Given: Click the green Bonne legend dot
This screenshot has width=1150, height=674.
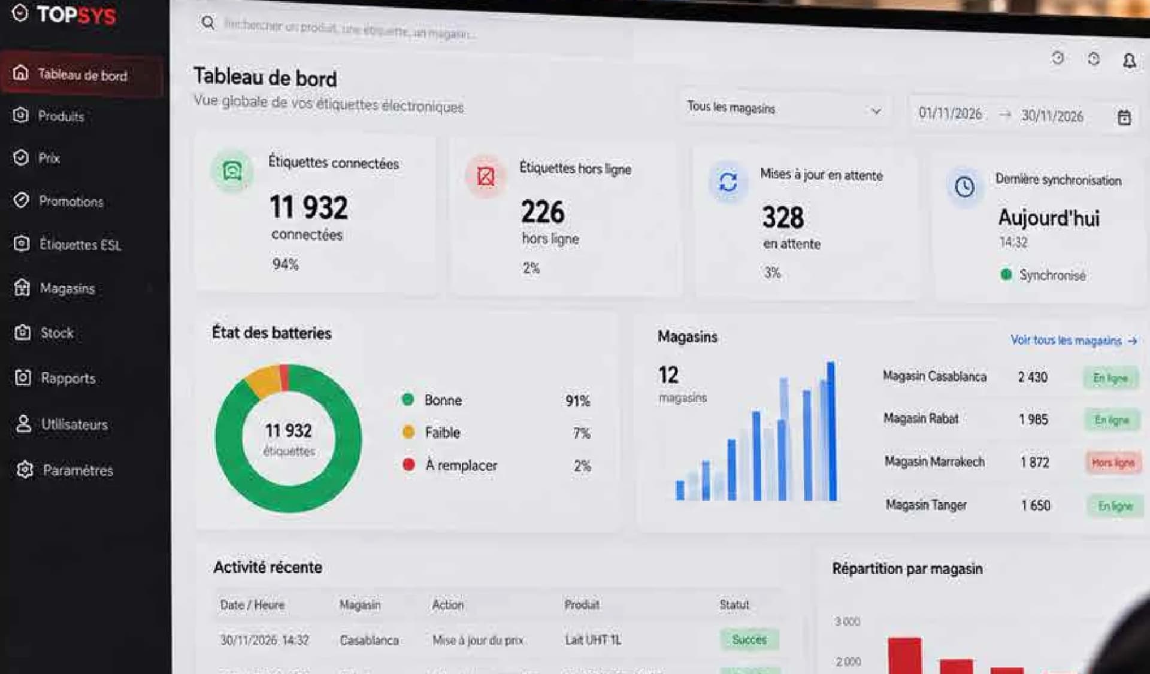Looking at the screenshot, I should point(408,399).
